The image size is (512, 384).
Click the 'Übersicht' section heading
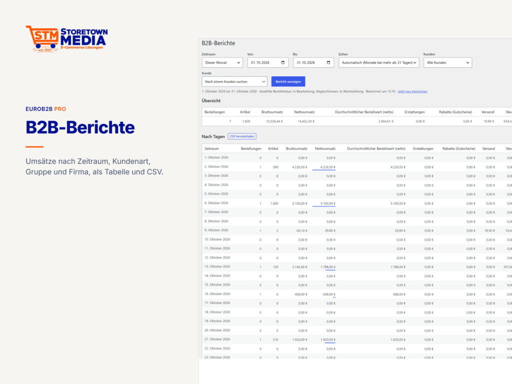[x=211, y=100]
